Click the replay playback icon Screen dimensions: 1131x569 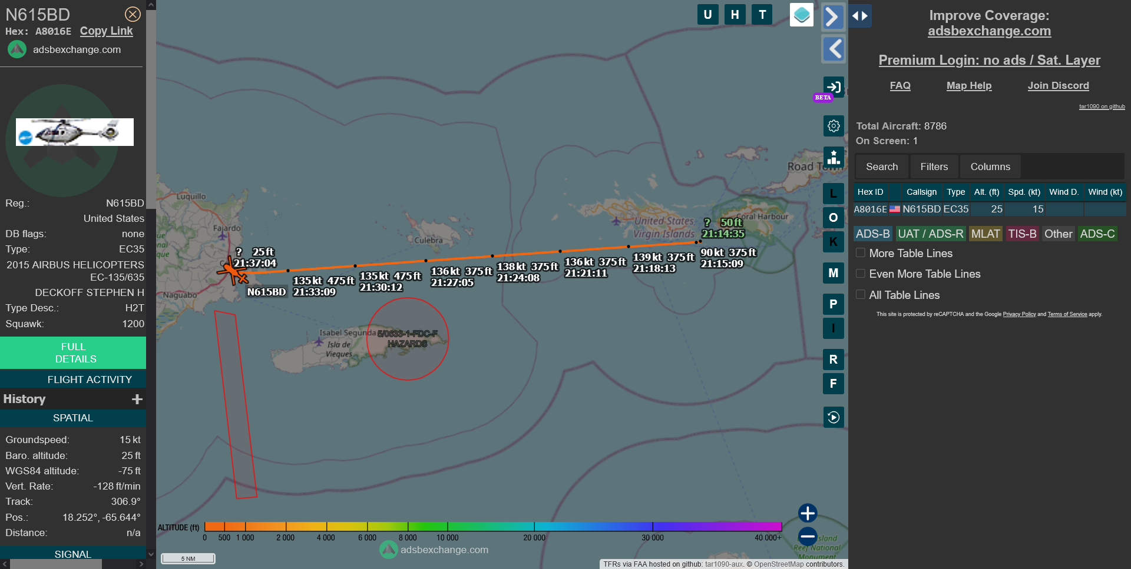tap(833, 417)
